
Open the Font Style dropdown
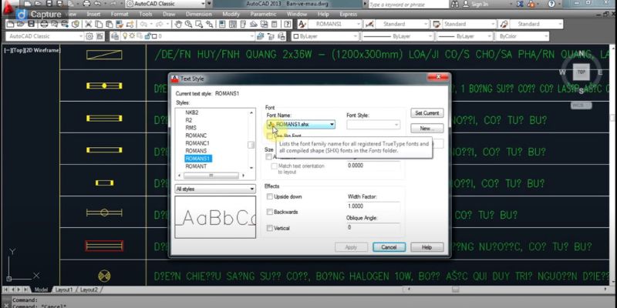point(373,125)
